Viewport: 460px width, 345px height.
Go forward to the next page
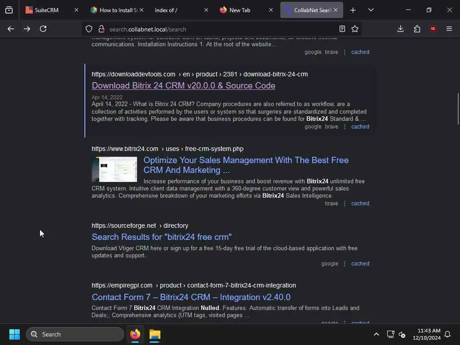pos(27,29)
